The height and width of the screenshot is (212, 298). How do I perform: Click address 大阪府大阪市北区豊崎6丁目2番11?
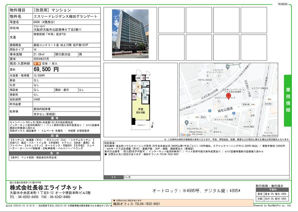tap(58, 30)
